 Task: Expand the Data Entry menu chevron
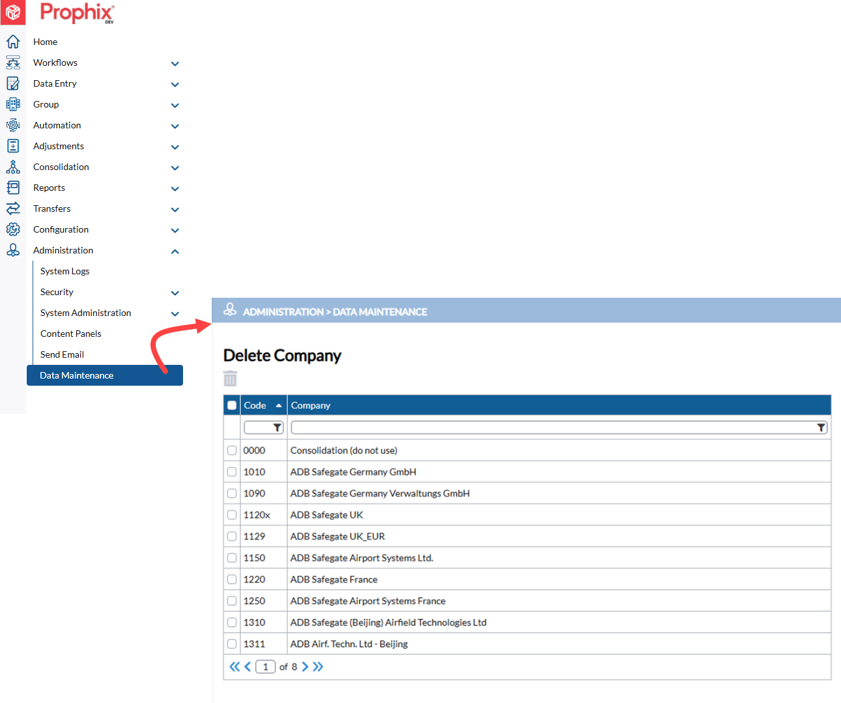175,85
